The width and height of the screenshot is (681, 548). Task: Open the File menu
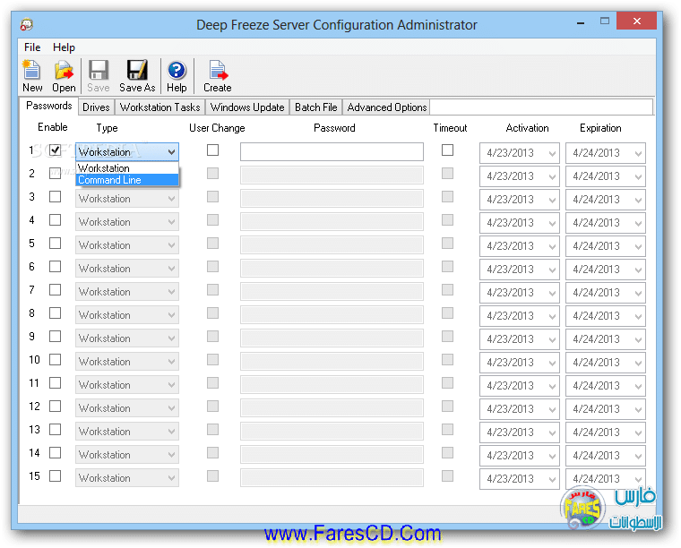coord(32,47)
